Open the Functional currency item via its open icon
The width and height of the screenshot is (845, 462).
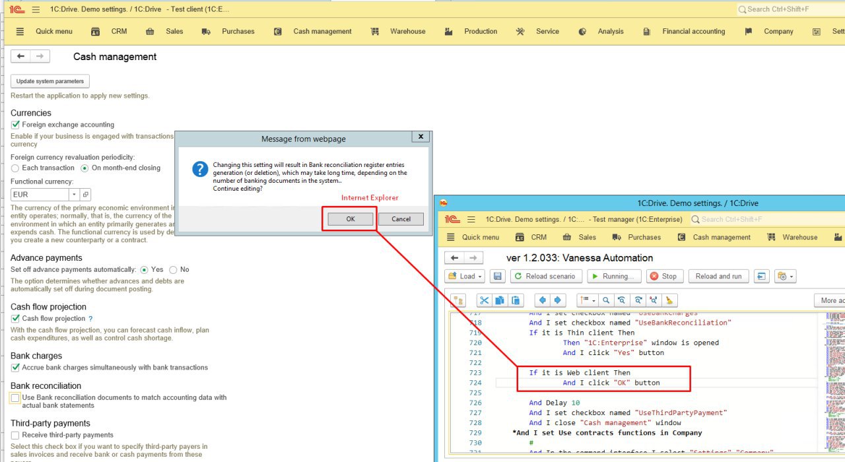coord(85,195)
